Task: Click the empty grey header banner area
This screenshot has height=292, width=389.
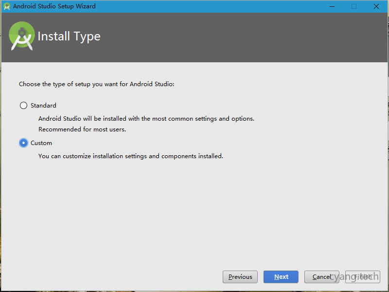Action: point(243,37)
